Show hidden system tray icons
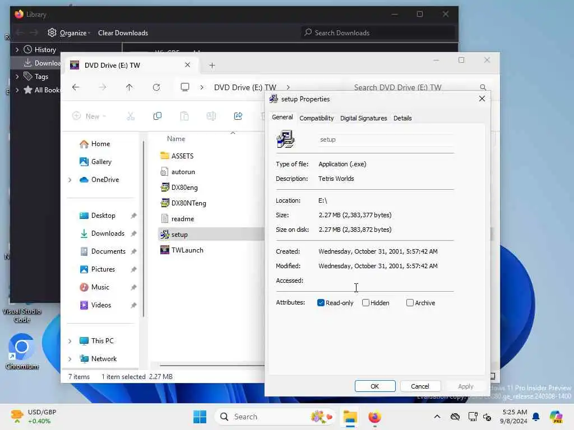This screenshot has width=574, height=430. pyautogui.click(x=437, y=417)
